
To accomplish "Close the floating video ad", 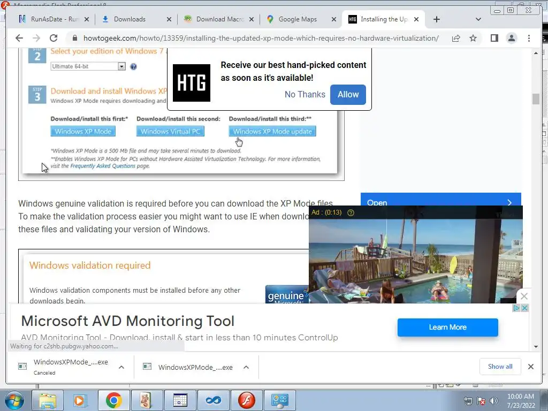I will 524,296.
